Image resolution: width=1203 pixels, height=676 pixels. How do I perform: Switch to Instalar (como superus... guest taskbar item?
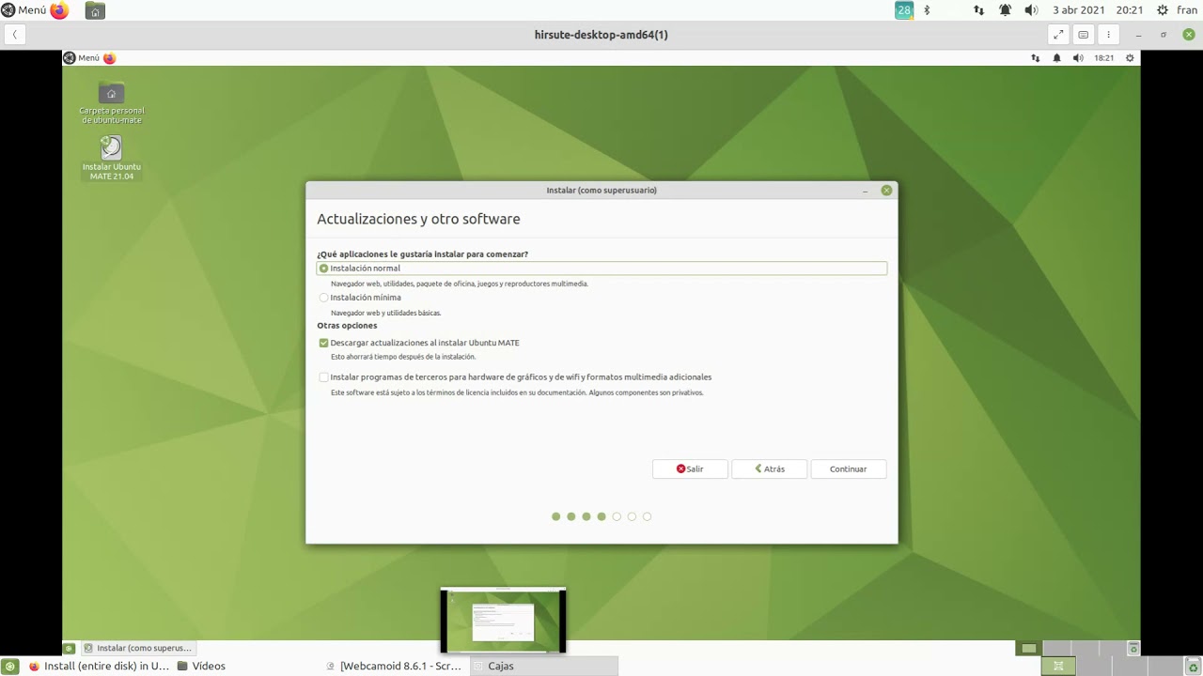137,648
